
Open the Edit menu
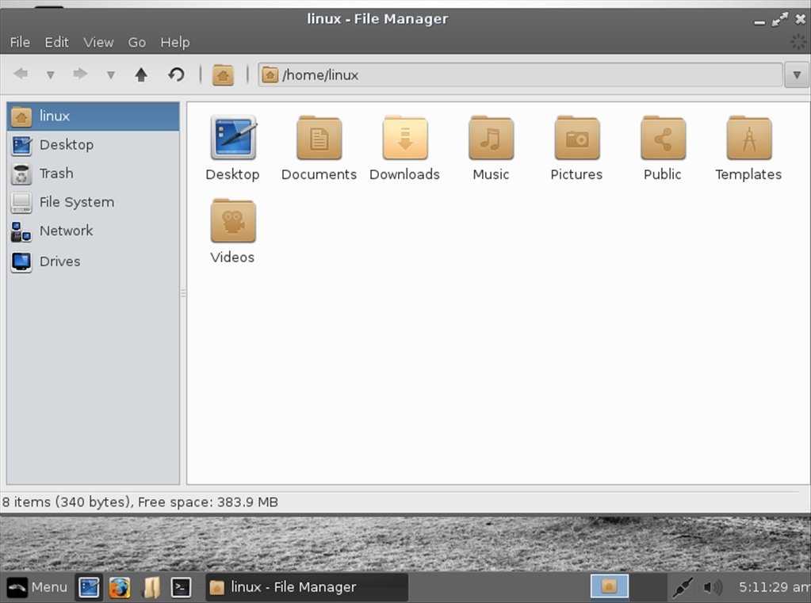click(56, 43)
